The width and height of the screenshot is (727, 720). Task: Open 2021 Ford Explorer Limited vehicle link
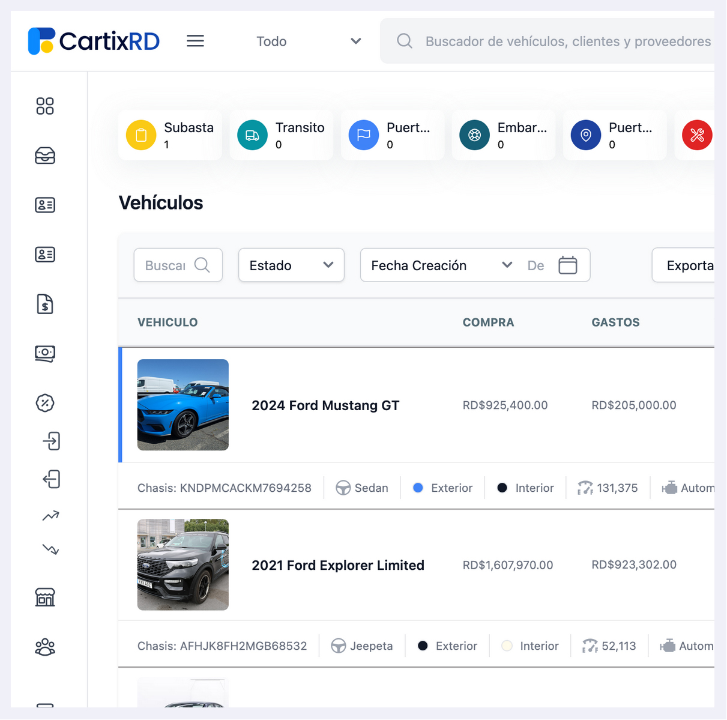click(x=338, y=565)
